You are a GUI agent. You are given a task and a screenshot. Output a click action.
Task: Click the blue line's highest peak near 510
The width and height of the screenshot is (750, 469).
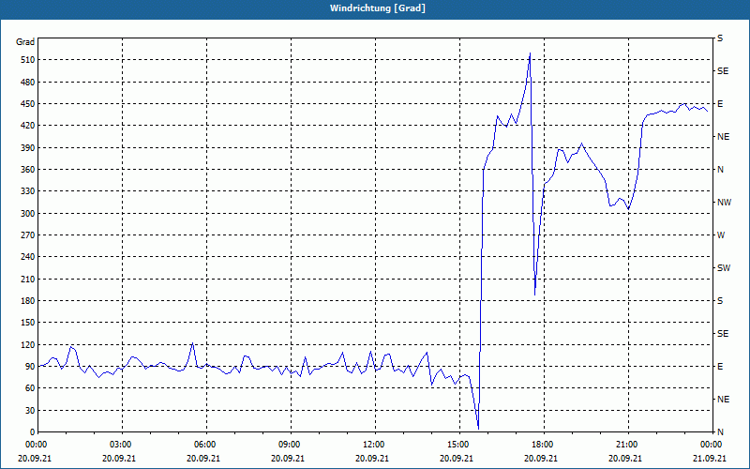[530, 53]
